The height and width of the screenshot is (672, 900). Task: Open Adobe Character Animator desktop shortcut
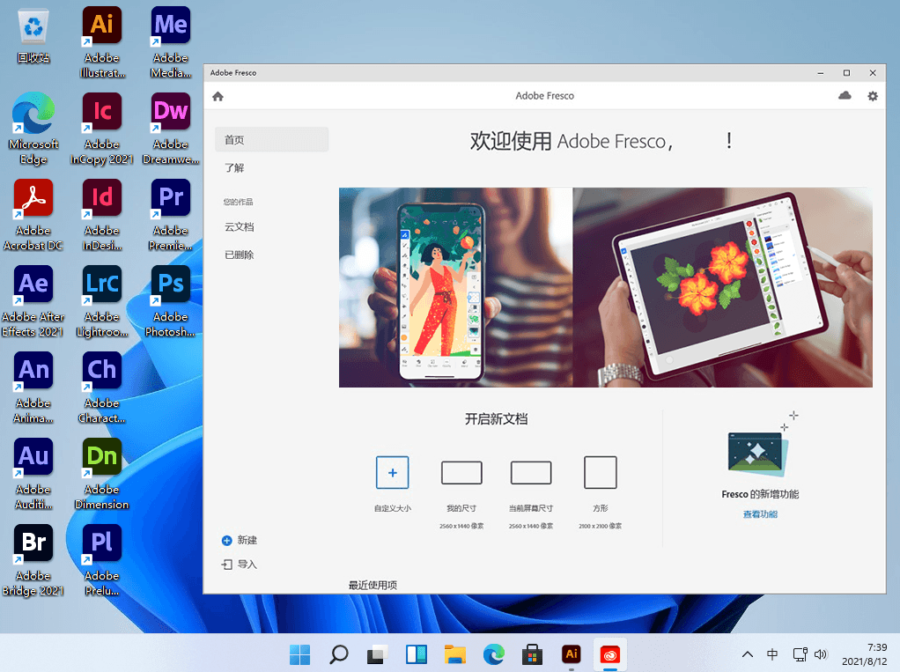pyautogui.click(x=102, y=388)
